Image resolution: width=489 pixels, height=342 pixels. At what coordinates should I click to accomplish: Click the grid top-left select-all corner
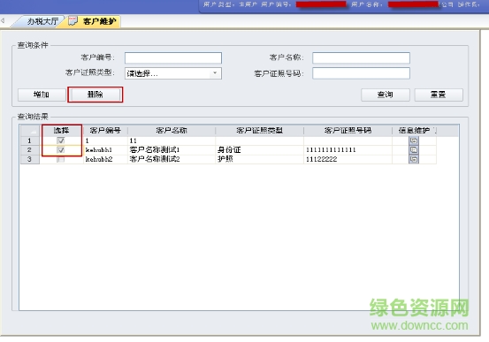point(30,130)
